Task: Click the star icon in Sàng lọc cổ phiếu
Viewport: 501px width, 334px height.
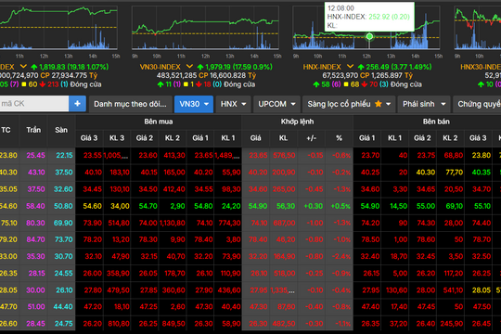Action: (x=378, y=104)
